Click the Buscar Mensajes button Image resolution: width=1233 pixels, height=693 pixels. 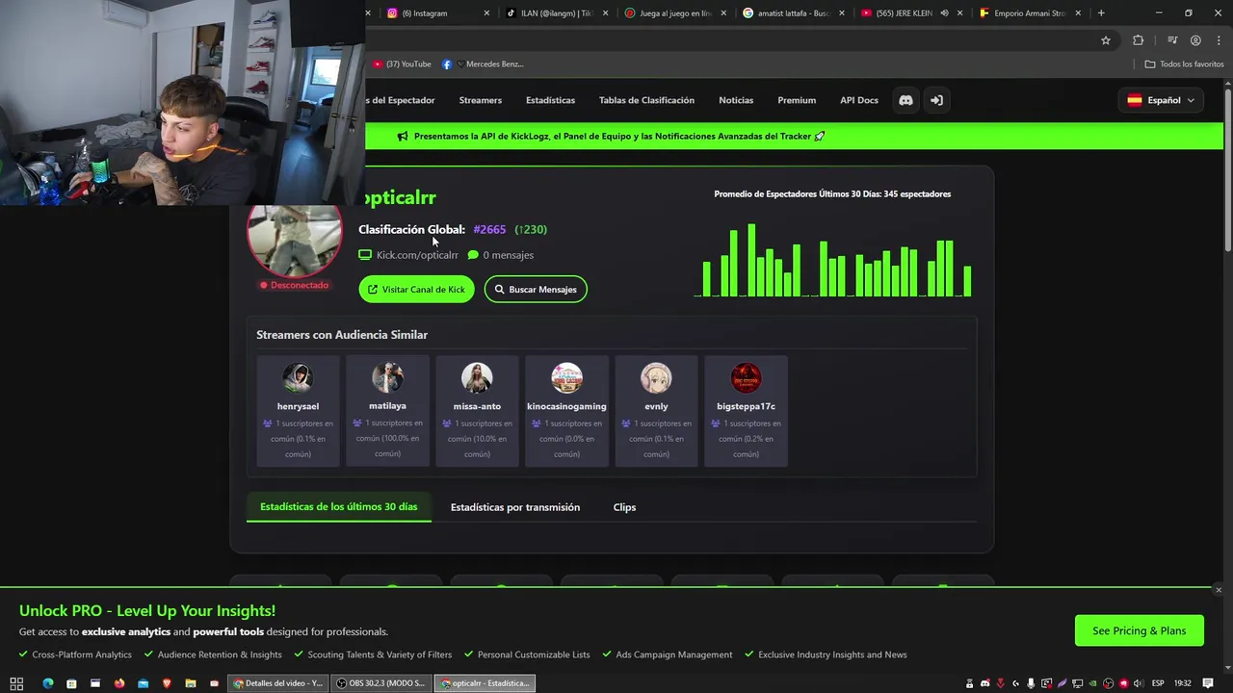pyautogui.click(x=536, y=289)
